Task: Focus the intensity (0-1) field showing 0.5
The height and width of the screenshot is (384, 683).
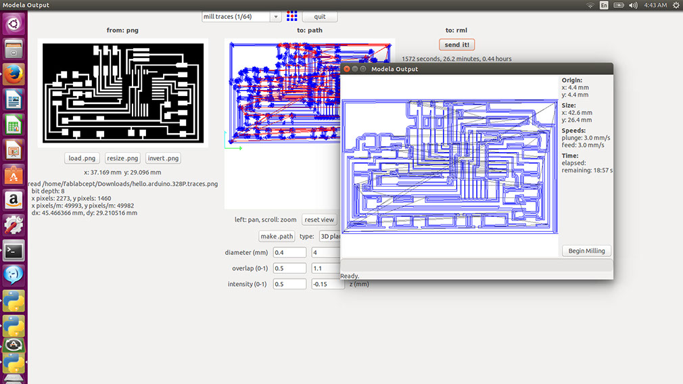Action: coord(289,284)
